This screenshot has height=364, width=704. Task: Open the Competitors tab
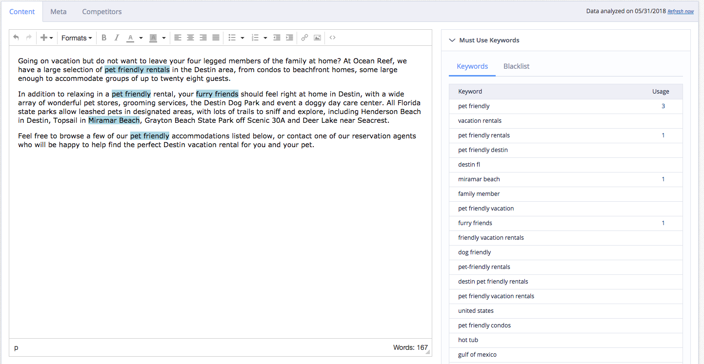[102, 11]
